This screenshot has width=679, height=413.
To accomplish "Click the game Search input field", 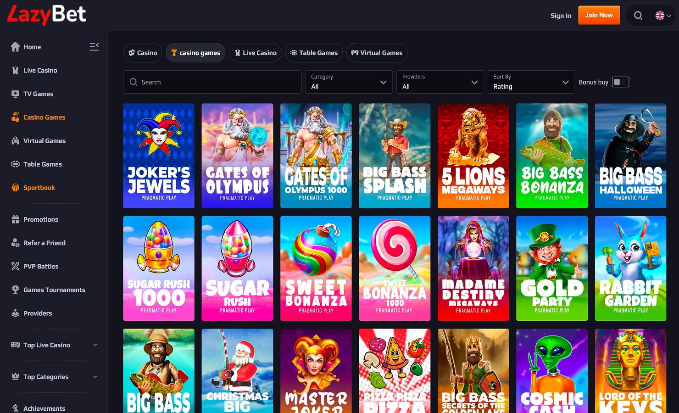I will click(x=212, y=82).
